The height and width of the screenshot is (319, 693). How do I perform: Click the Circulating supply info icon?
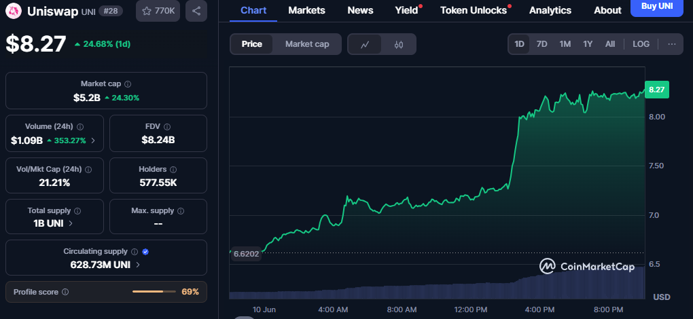[x=135, y=252]
